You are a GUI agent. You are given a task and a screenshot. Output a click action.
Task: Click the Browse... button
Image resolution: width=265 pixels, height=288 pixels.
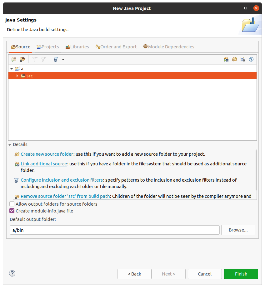[x=238, y=230]
